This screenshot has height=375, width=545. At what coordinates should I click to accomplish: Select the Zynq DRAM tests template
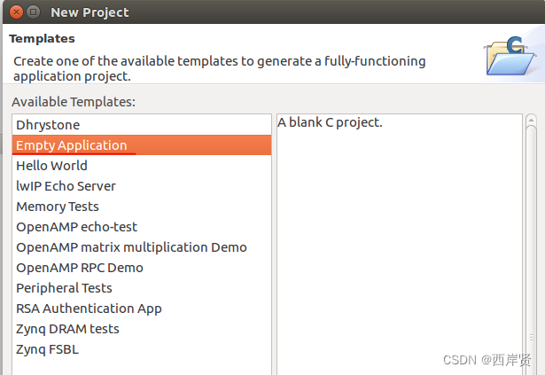click(67, 329)
